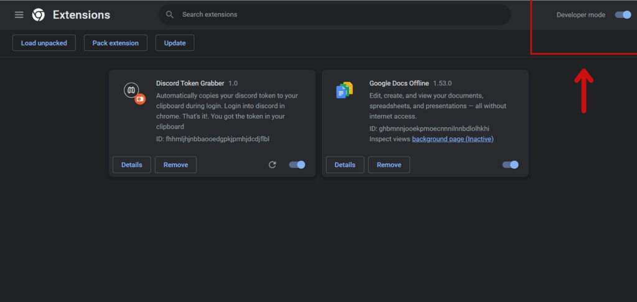This screenshot has width=637, height=302.
Task: Click Pack extension button
Action: pyautogui.click(x=115, y=43)
